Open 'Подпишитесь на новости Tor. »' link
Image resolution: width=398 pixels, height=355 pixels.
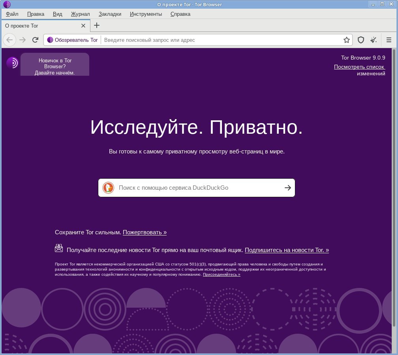pos(287,250)
